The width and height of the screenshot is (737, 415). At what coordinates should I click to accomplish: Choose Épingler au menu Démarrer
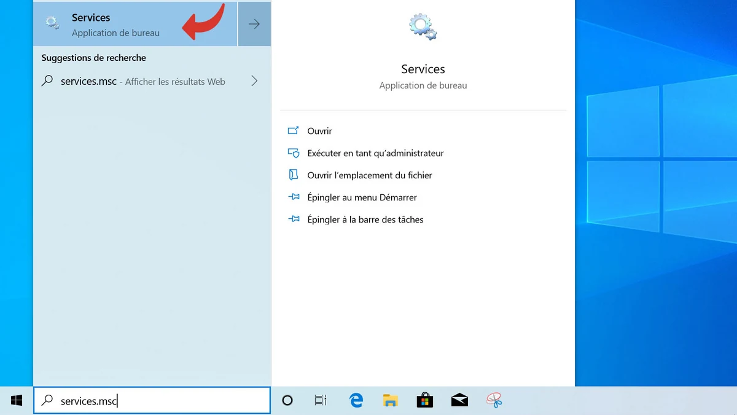[362, 197]
